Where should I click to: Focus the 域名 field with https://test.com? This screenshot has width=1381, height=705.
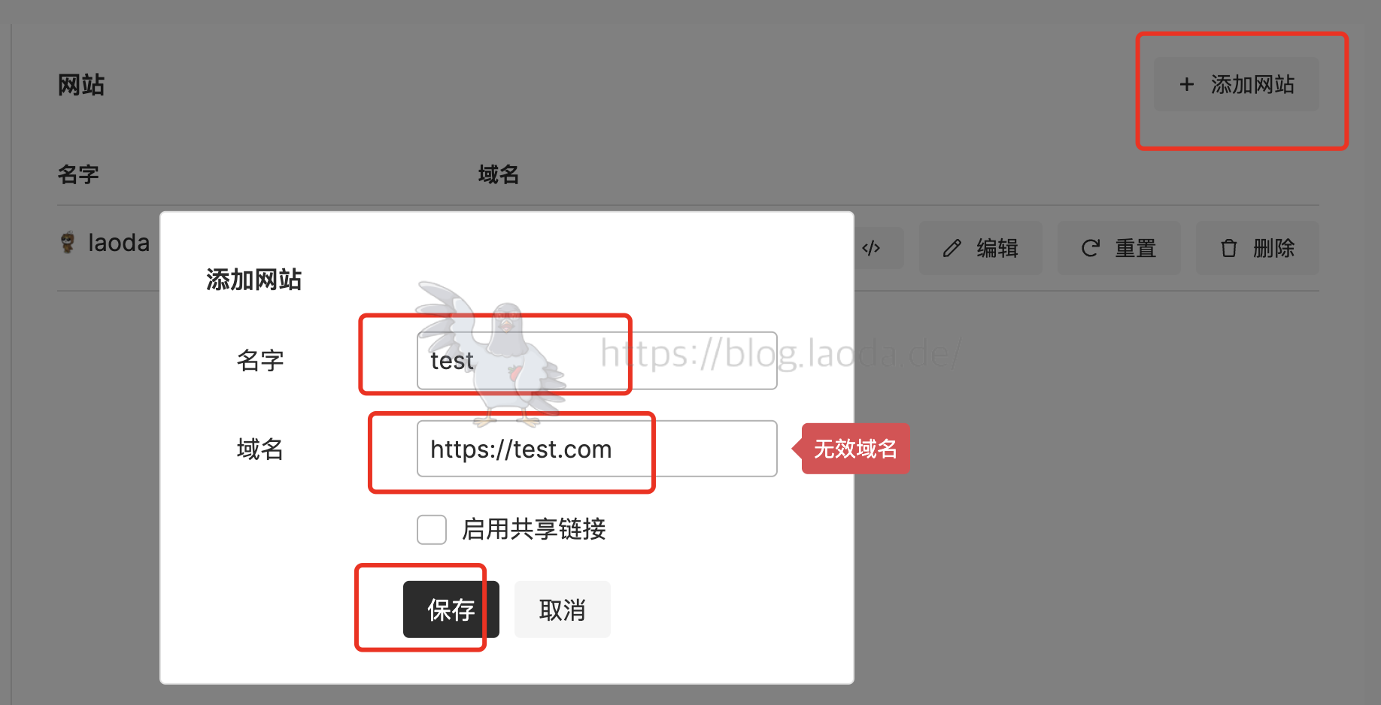coord(597,449)
